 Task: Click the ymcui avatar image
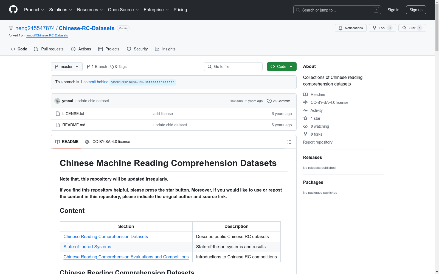[x=57, y=101]
